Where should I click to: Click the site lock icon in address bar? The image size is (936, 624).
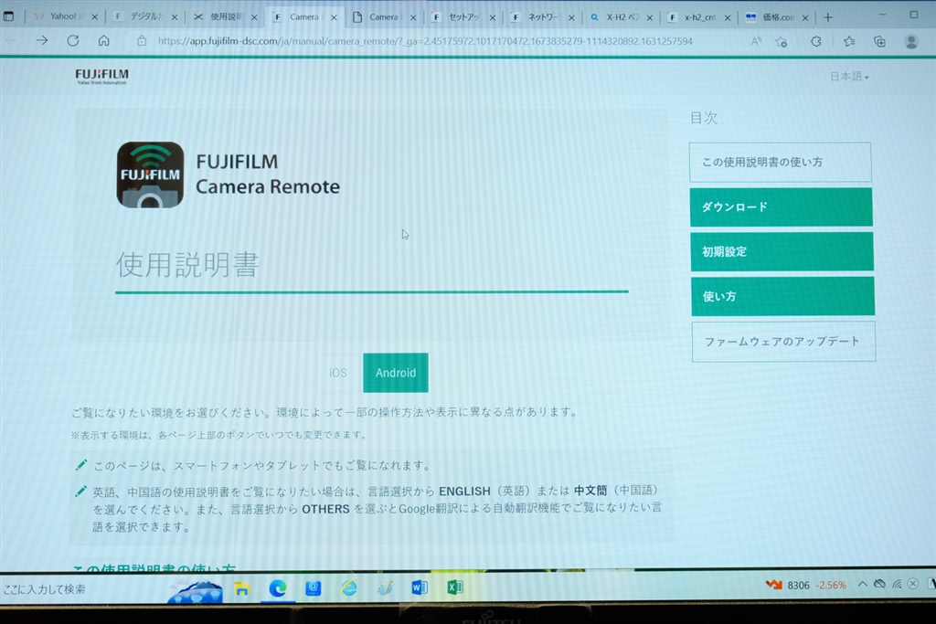[142, 40]
